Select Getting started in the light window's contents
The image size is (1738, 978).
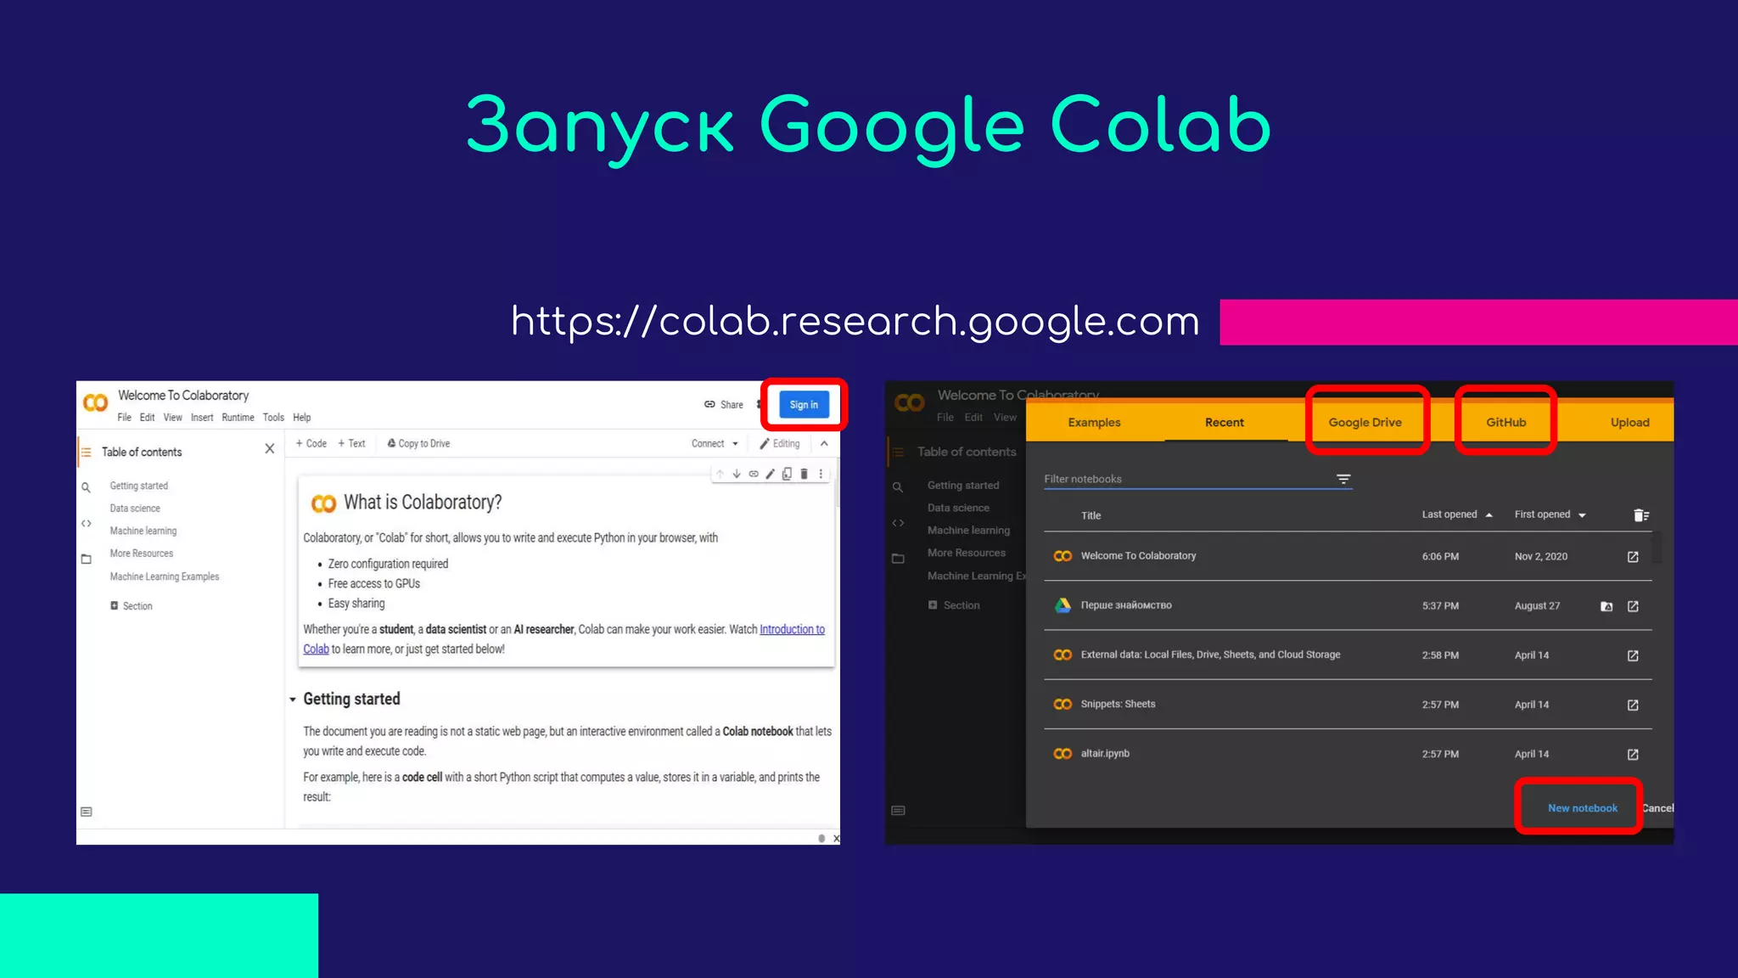pyautogui.click(x=139, y=486)
